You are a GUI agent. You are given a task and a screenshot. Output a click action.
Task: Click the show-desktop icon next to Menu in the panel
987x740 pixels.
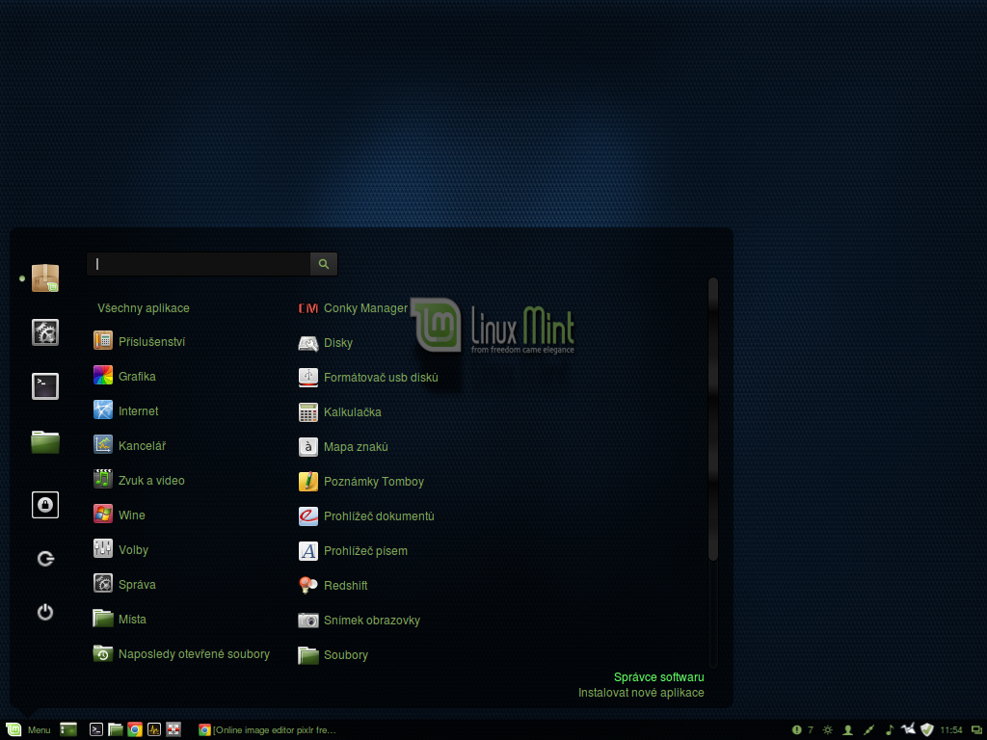click(x=68, y=729)
